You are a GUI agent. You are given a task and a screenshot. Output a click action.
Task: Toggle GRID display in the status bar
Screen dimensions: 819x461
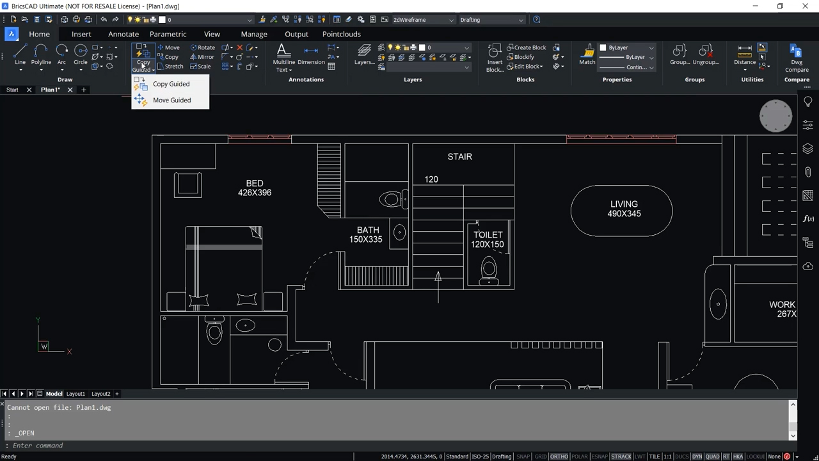click(541, 456)
